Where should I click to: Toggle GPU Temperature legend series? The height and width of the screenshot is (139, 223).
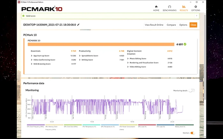(110, 126)
